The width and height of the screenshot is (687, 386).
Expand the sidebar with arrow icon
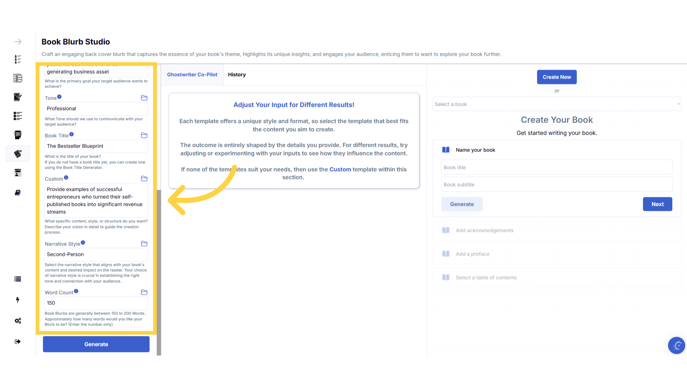[x=18, y=42]
